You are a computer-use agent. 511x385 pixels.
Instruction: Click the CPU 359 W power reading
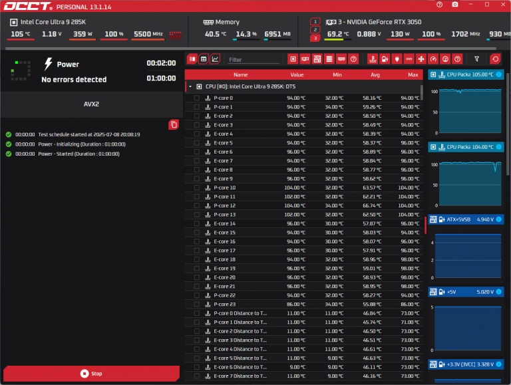[83, 34]
